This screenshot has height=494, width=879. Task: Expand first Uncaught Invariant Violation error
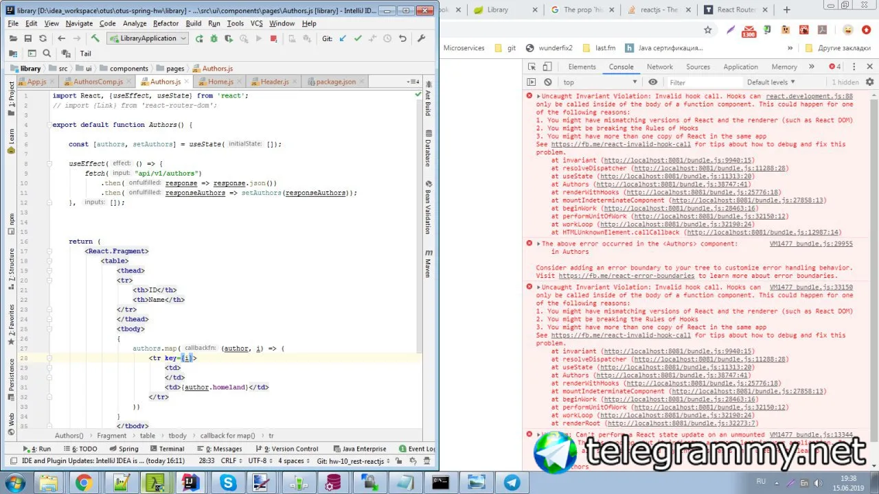539,96
